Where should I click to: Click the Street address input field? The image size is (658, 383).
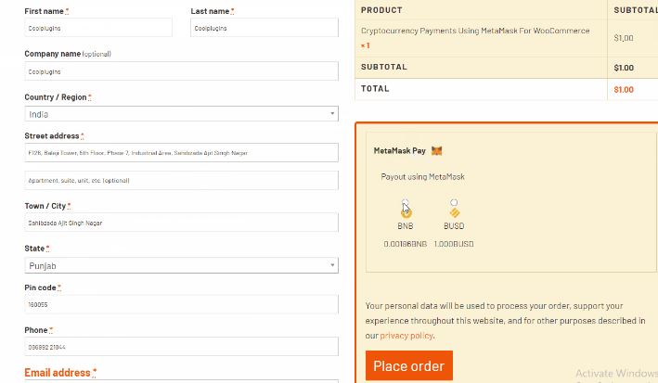pyautogui.click(x=181, y=153)
